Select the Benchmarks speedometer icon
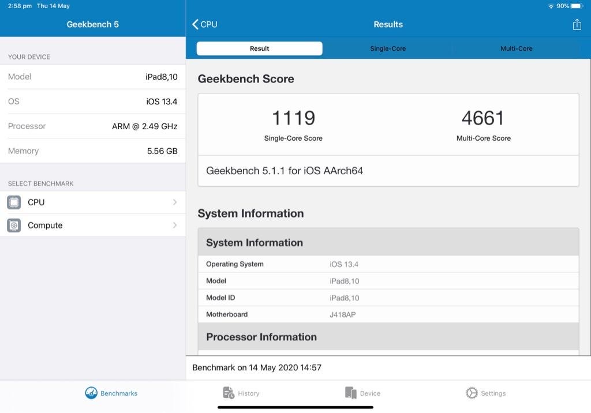This screenshot has height=413, width=591. click(91, 393)
